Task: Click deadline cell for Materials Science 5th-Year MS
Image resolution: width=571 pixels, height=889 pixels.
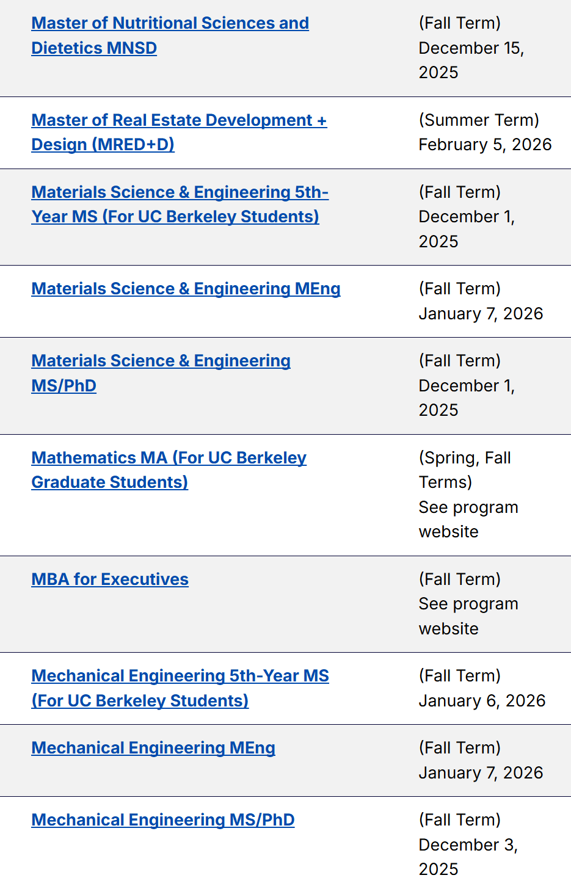Action: pyautogui.click(x=467, y=217)
